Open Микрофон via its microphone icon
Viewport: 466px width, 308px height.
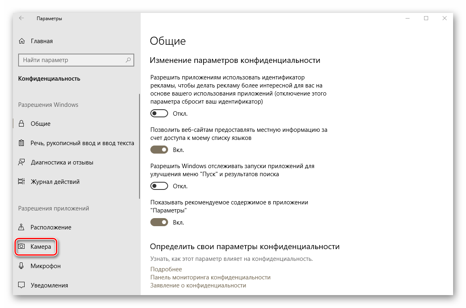tap(22, 266)
